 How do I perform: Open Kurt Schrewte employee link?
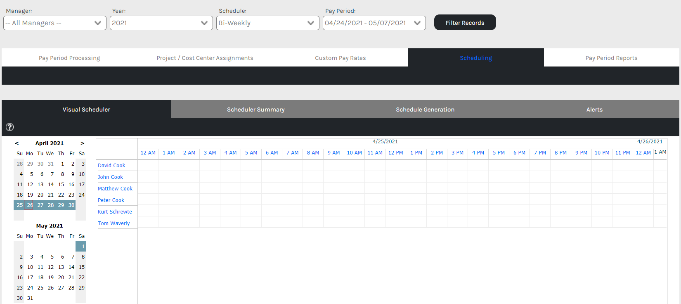pos(115,211)
